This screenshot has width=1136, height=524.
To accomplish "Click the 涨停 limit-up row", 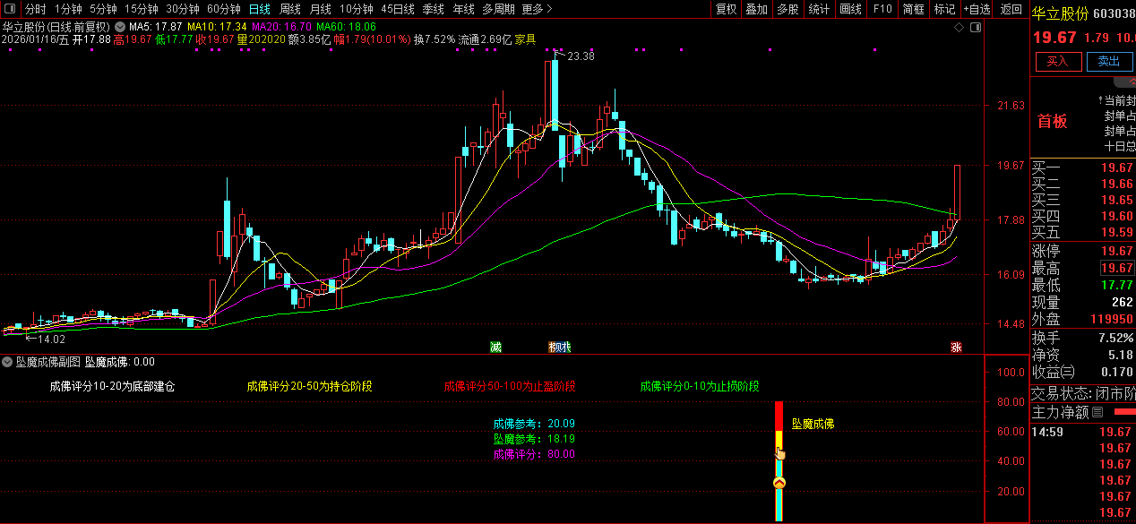I will (1083, 251).
